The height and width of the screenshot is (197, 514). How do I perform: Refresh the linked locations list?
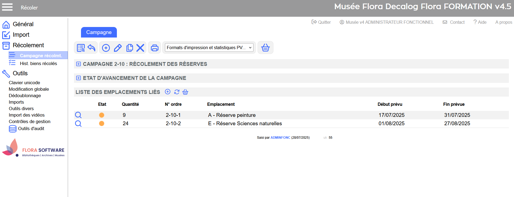coord(177,92)
